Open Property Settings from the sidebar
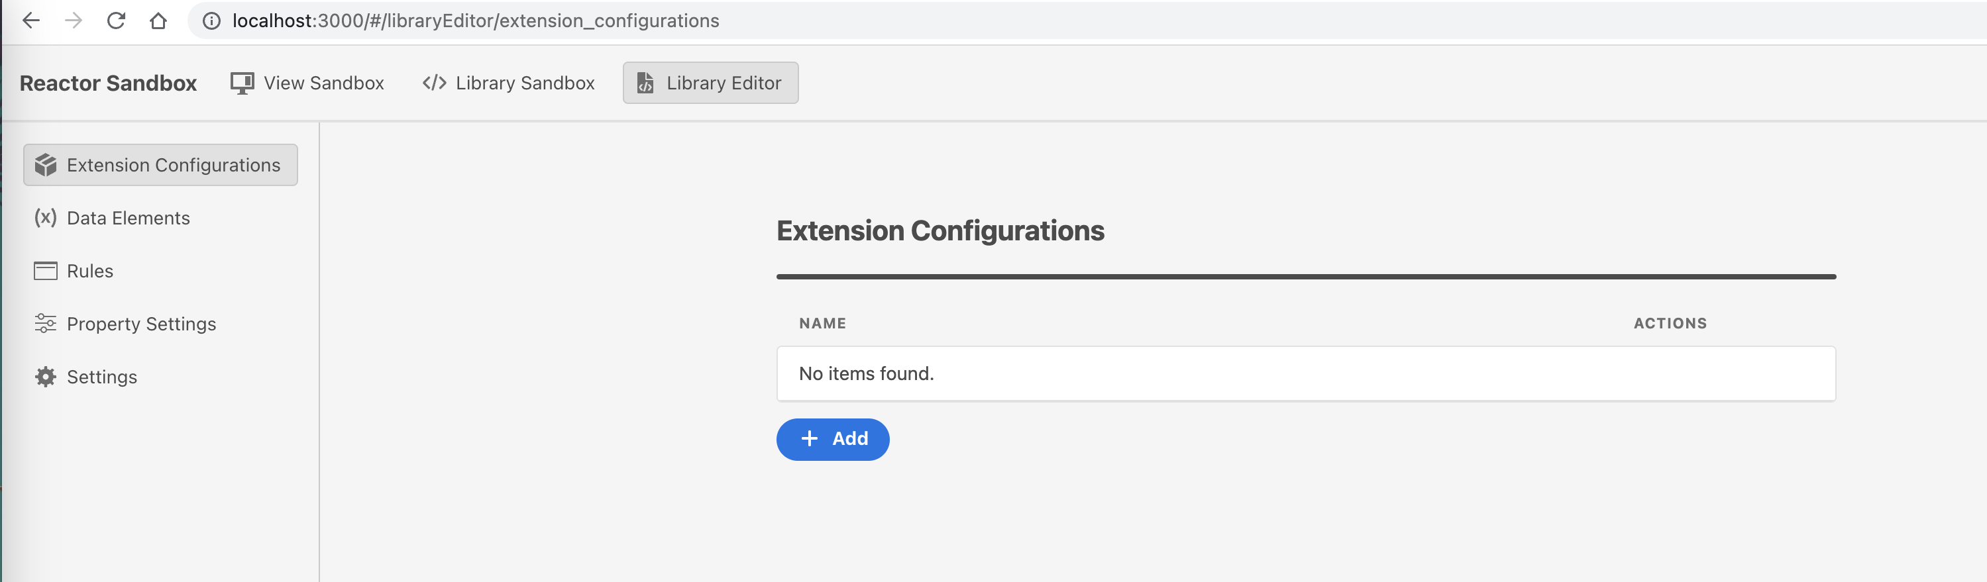Image resolution: width=1987 pixels, height=582 pixels. pyautogui.click(x=141, y=324)
